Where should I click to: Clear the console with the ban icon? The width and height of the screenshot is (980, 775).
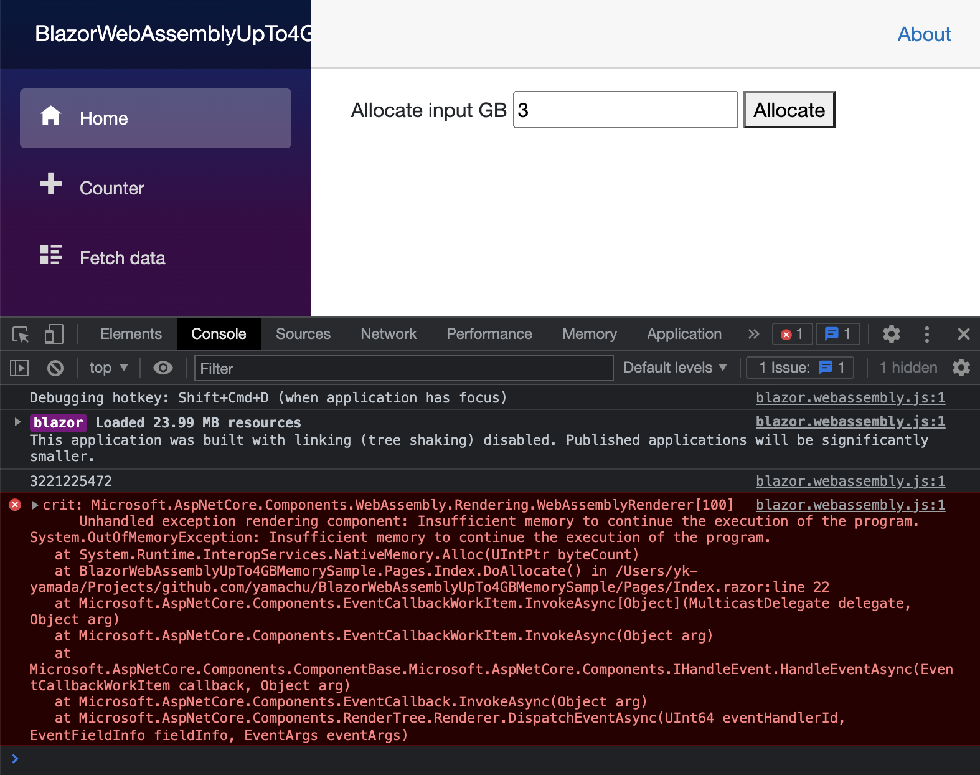(x=55, y=368)
